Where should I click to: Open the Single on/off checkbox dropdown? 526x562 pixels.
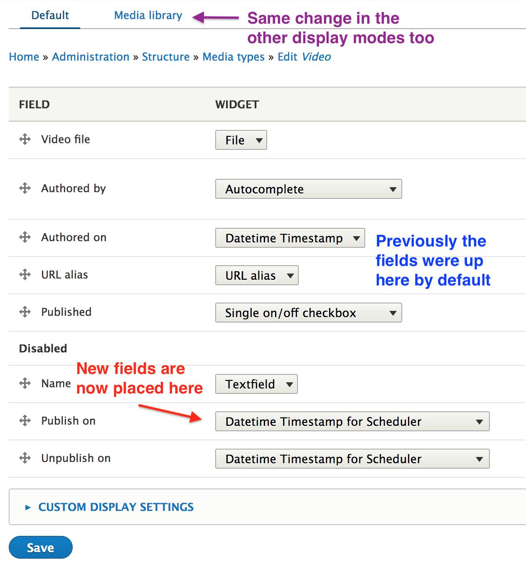tap(308, 313)
